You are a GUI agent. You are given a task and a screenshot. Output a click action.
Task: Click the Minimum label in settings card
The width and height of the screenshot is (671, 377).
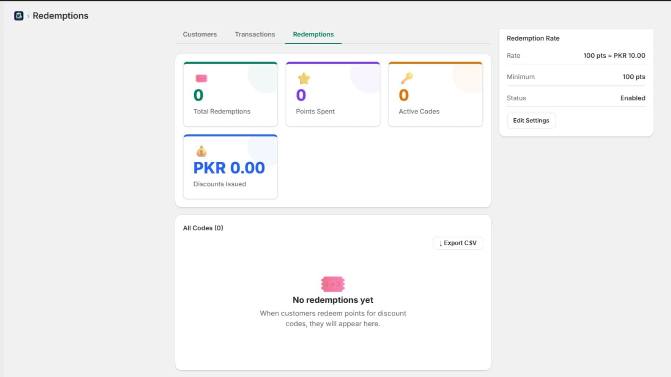[521, 77]
